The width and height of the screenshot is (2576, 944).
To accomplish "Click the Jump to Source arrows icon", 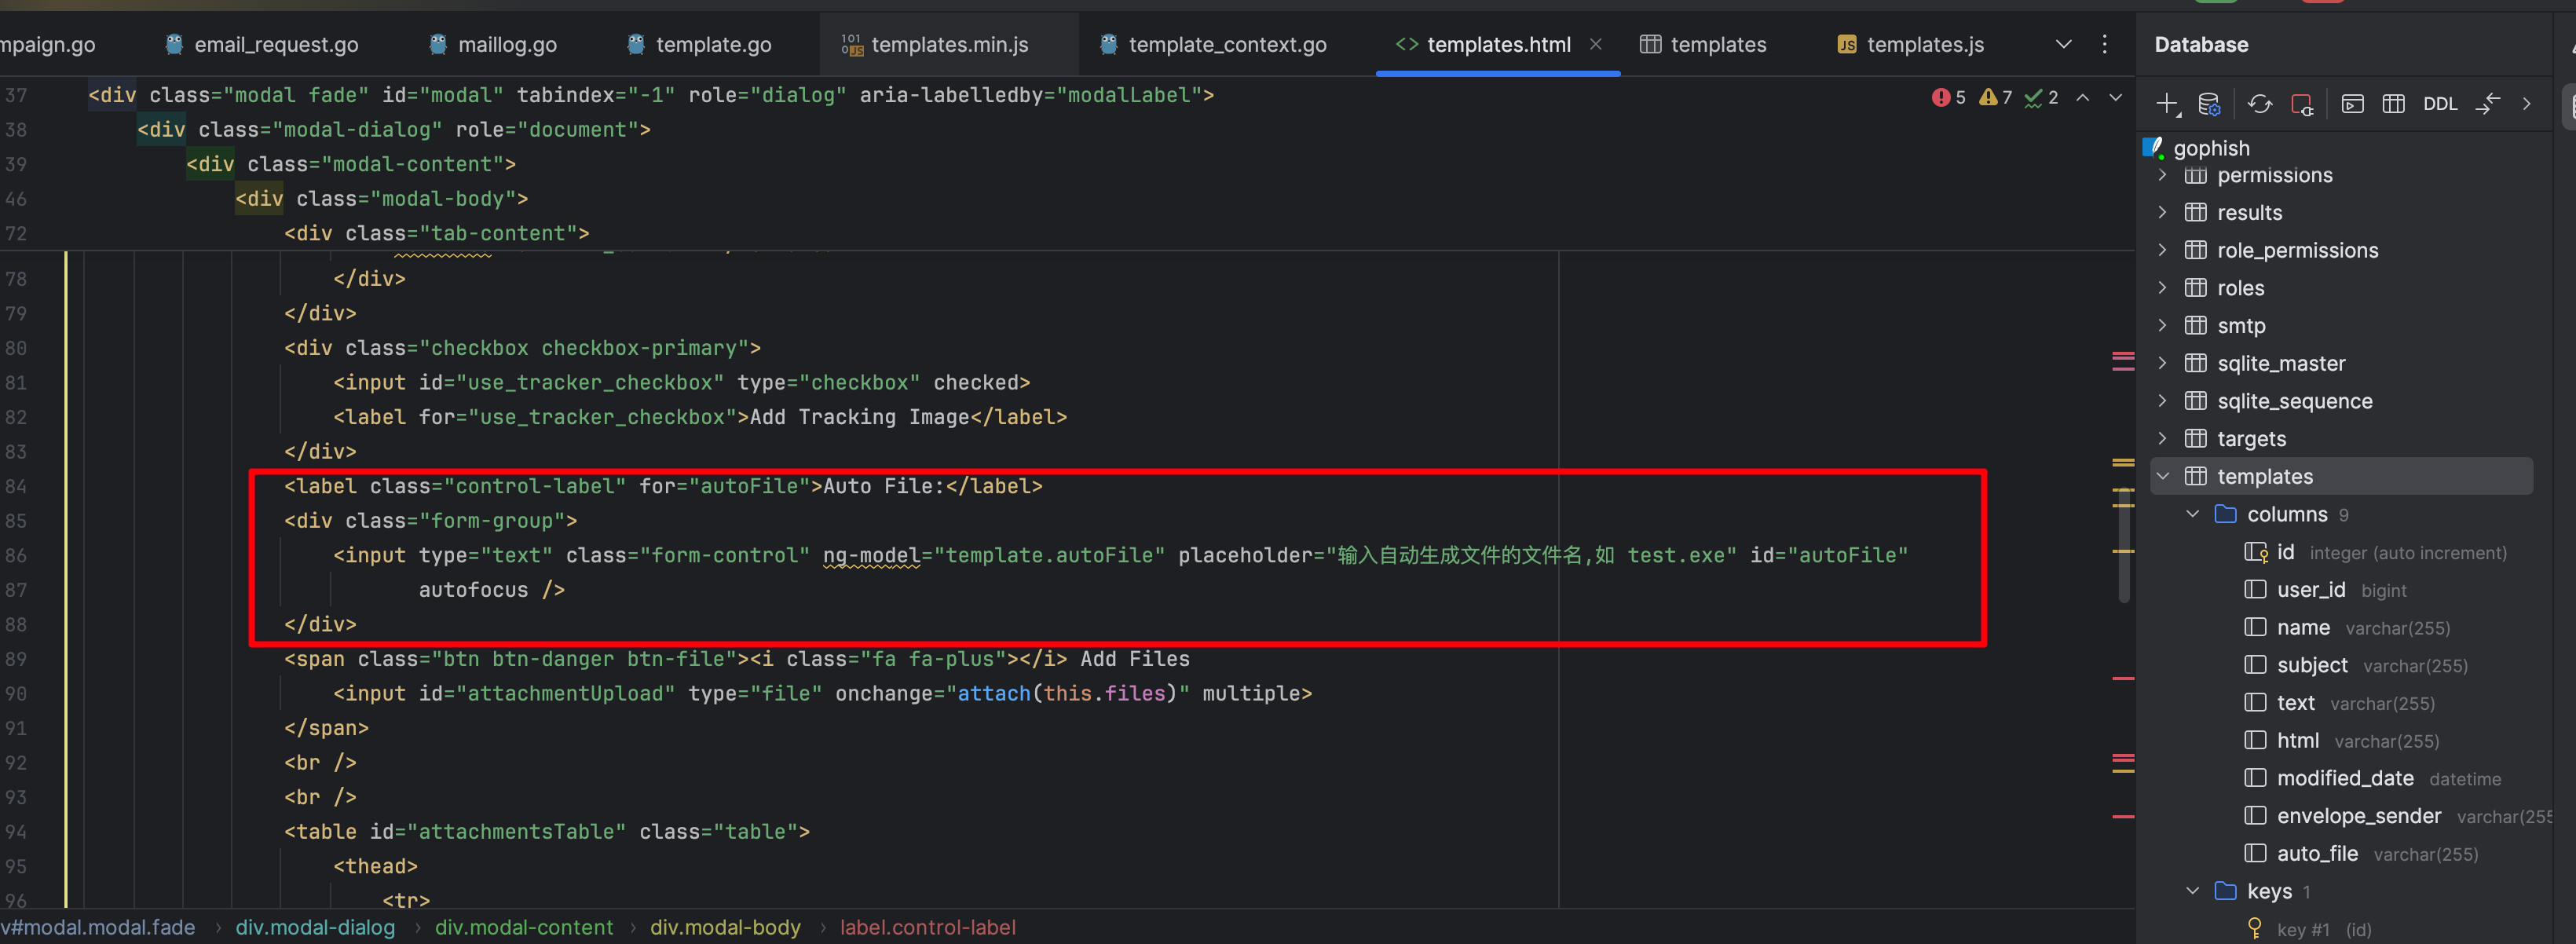I will [2488, 104].
